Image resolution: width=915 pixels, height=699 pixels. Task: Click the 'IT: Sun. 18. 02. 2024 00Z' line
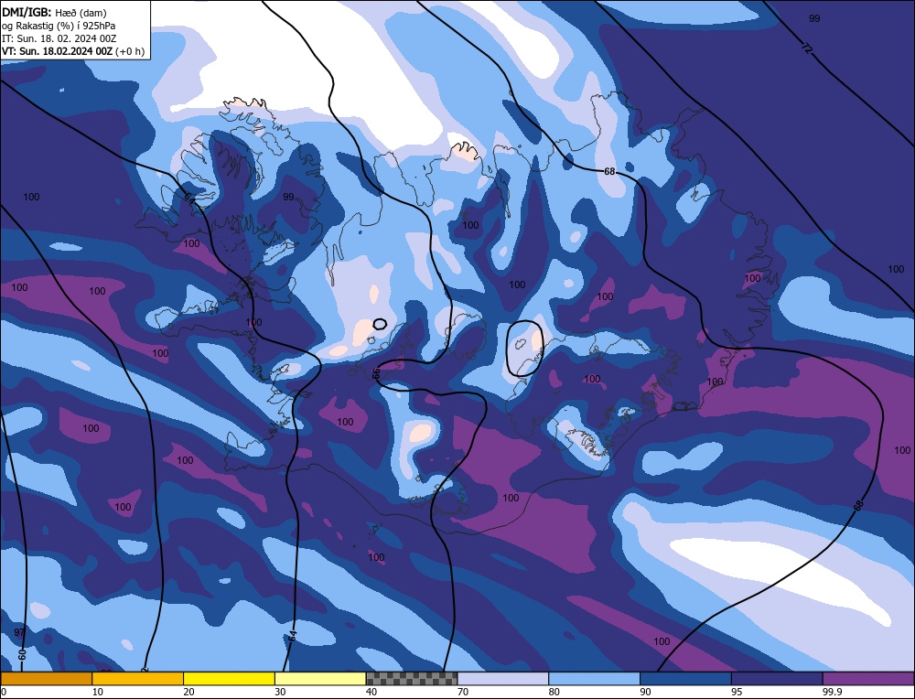pos(59,38)
